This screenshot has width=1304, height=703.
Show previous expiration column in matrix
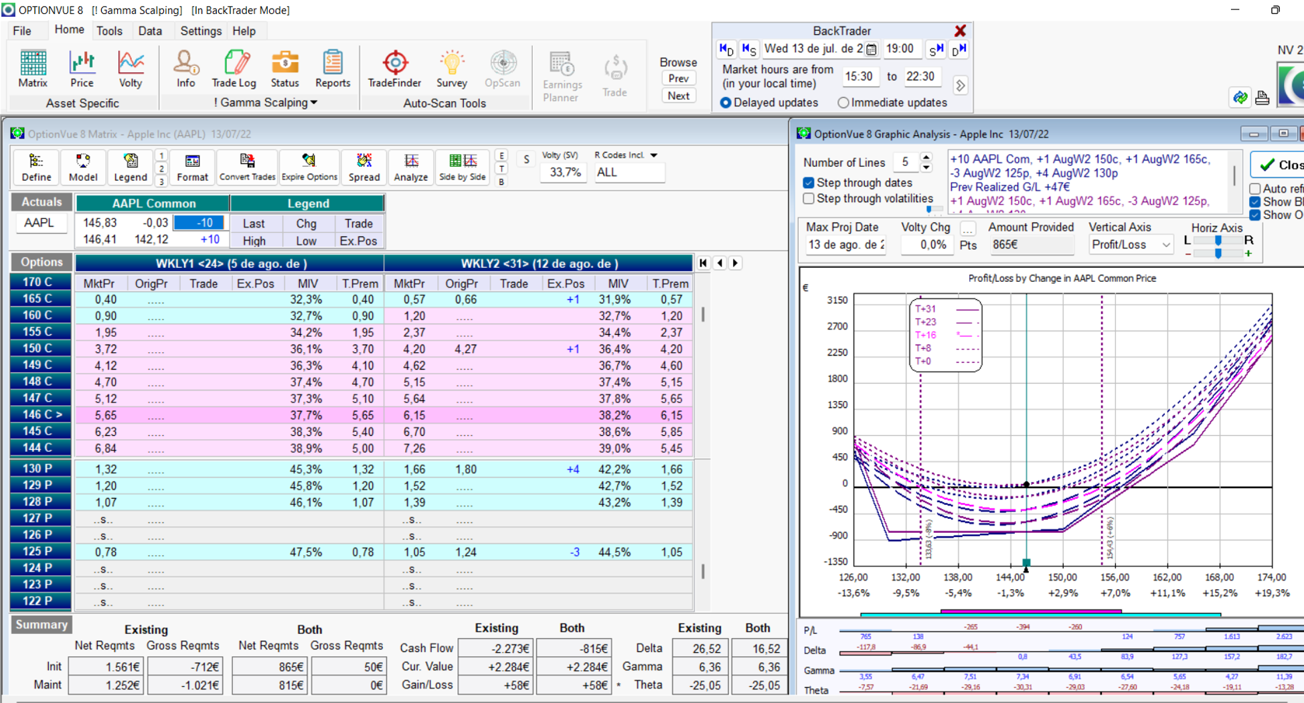720,263
